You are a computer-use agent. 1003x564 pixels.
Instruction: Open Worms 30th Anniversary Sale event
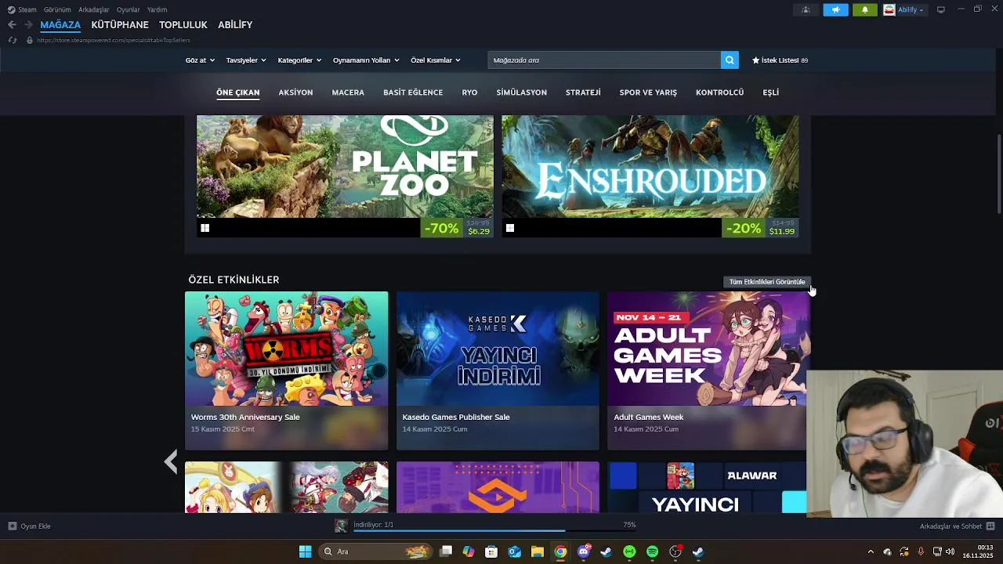point(286,371)
